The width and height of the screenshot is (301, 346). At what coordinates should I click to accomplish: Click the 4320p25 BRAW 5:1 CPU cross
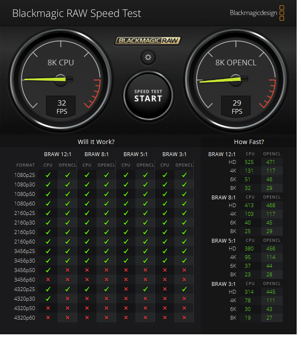pos(126,289)
